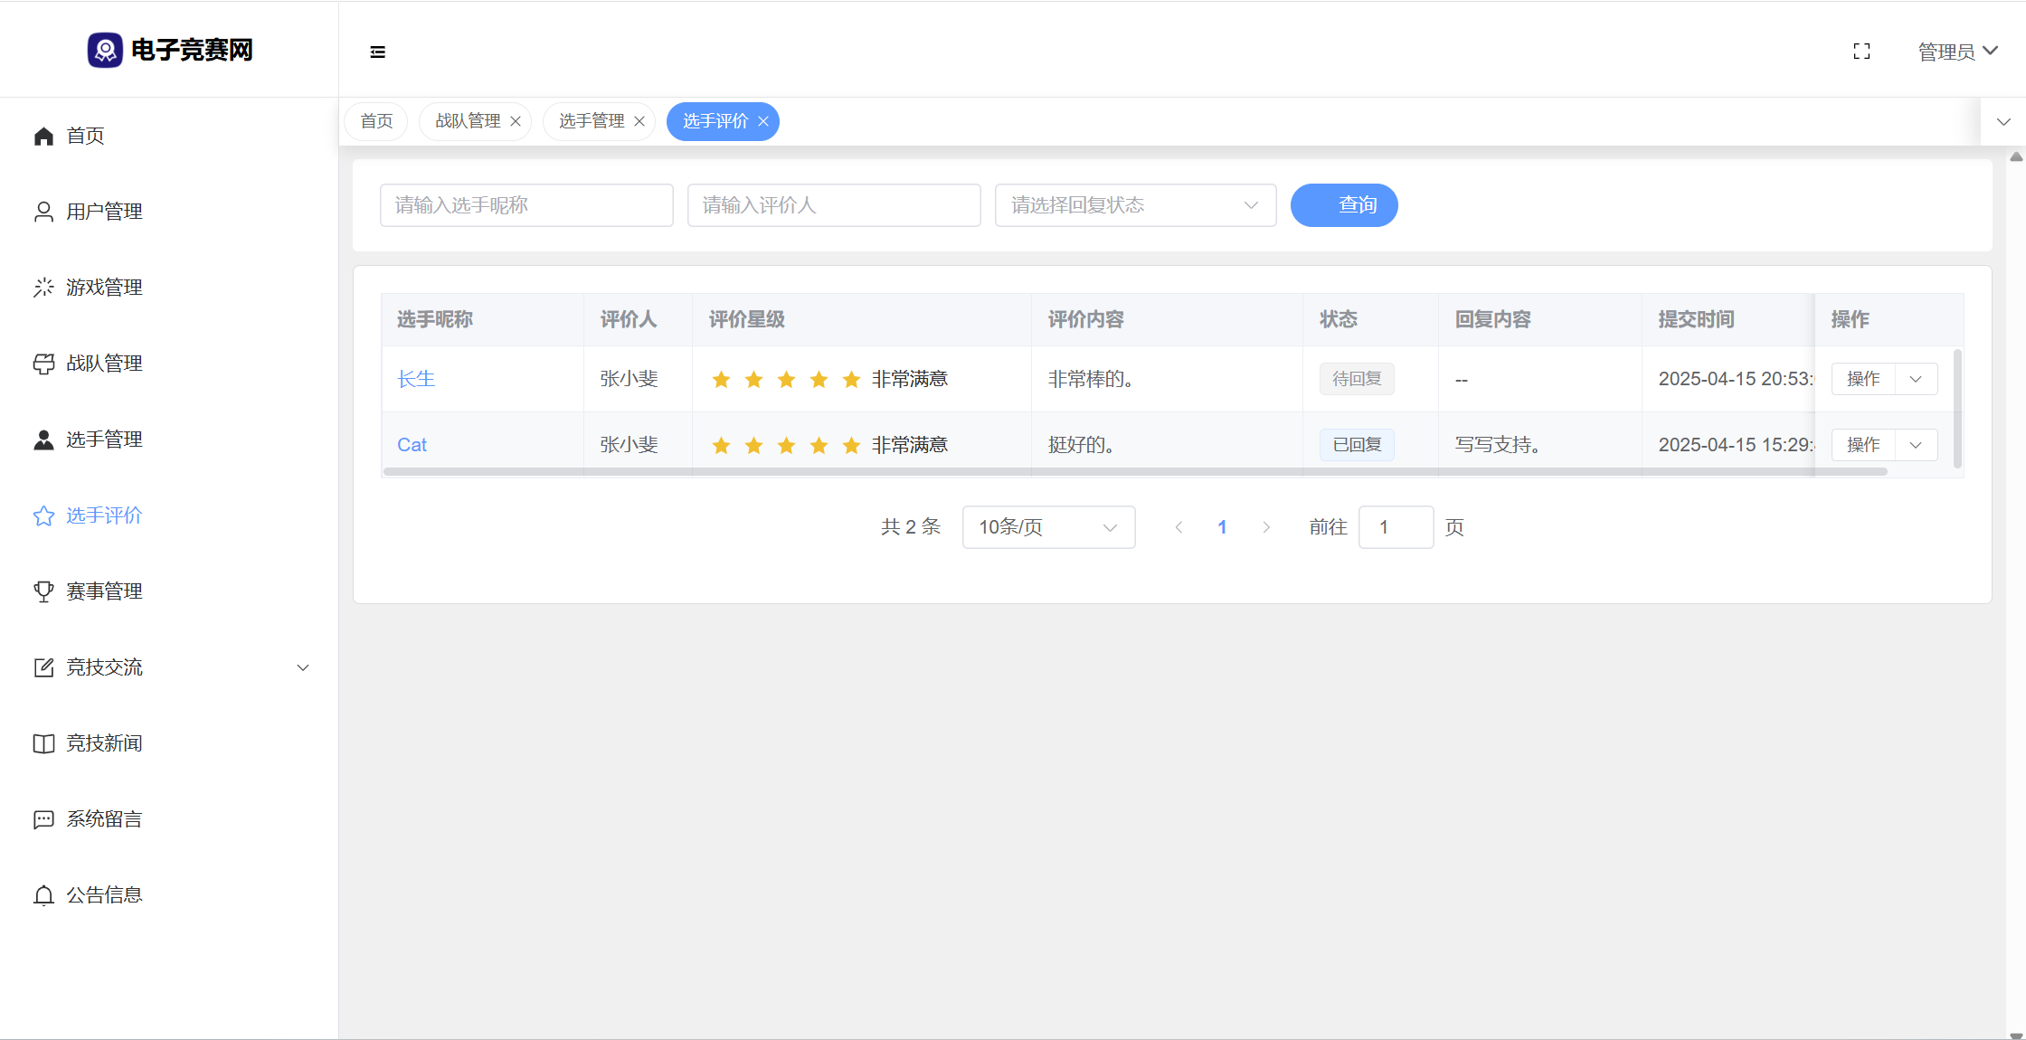Focus the 请输入选手昵称 input field
Image resolution: width=2026 pixels, height=1040 pixels.
(526, 205)
